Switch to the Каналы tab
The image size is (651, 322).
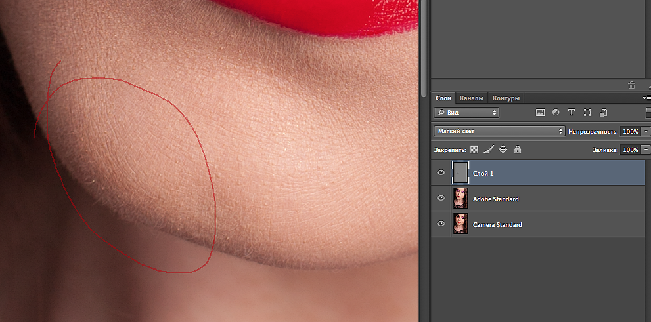[471, 98]
